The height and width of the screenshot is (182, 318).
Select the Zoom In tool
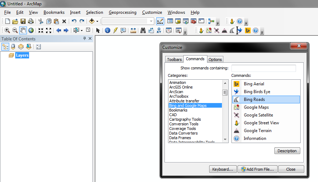coord(7,30)
